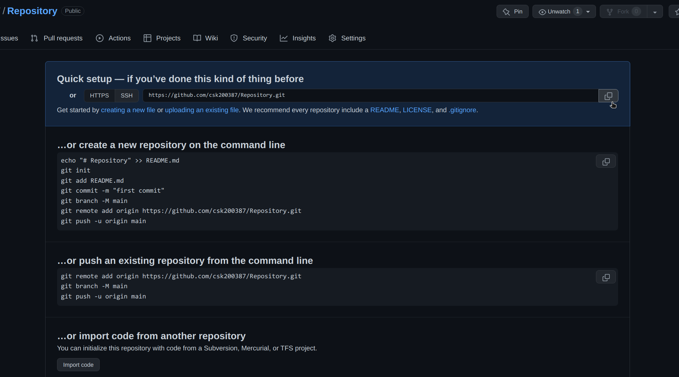Click the Public visibility badge
This screenshot has height=377, width=679.
(73, 11)
